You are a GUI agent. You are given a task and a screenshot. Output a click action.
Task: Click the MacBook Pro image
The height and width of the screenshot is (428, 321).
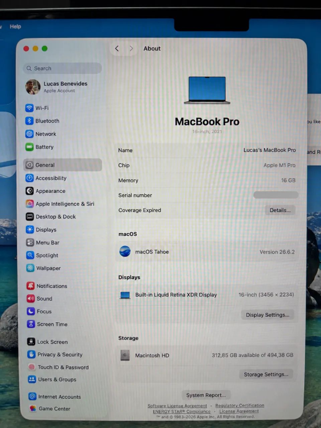click(x=207, y=90)
